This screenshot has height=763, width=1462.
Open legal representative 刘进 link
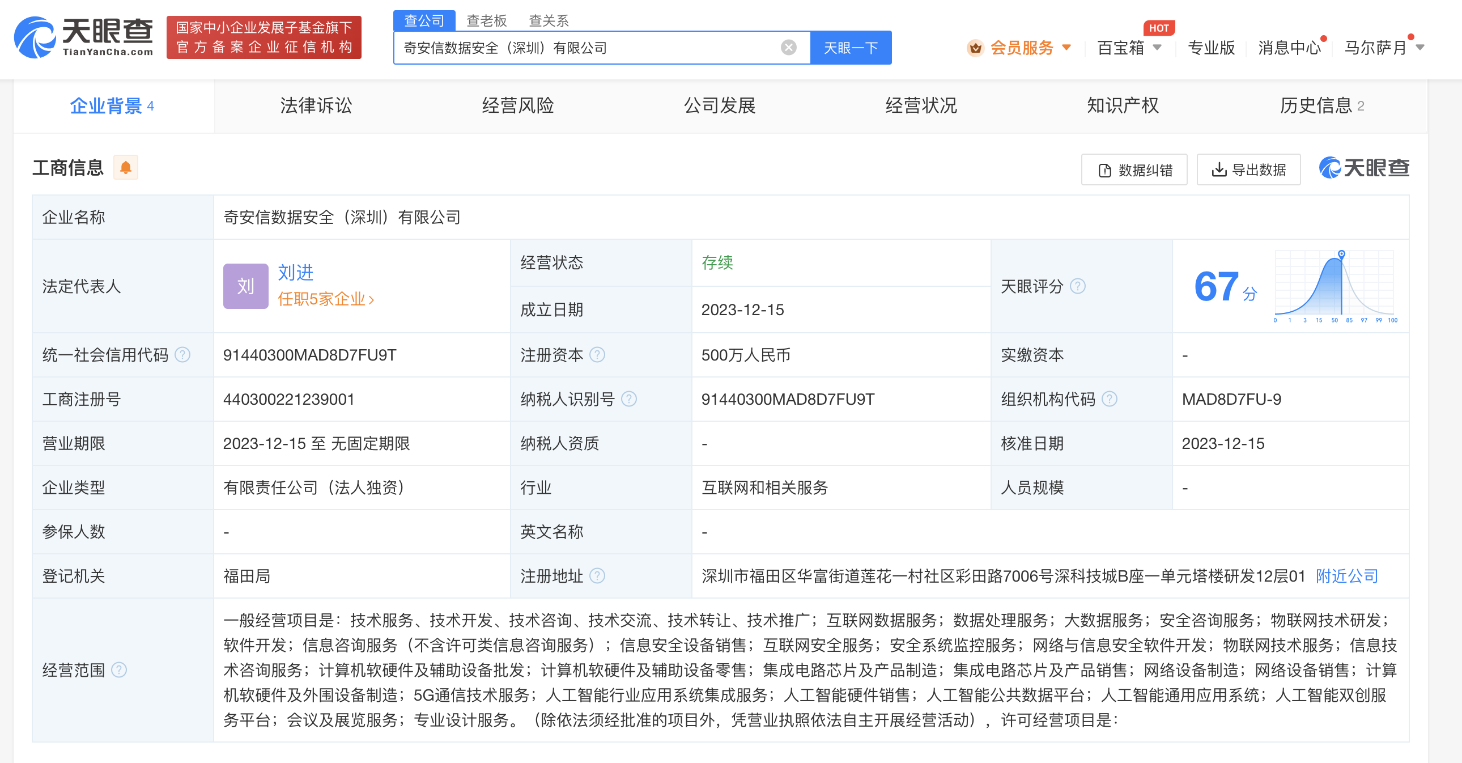click(295, 273)
